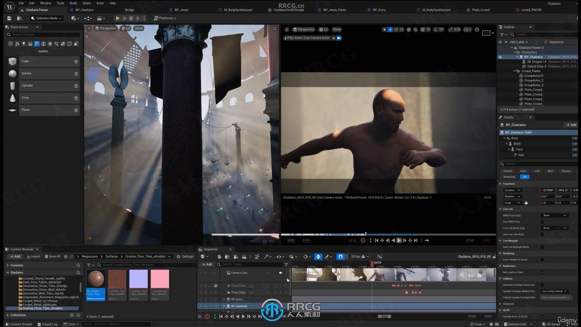Click the Sequencer playhead marker at 0418
The image size is (581, 327).
click(x=372, y=264)
